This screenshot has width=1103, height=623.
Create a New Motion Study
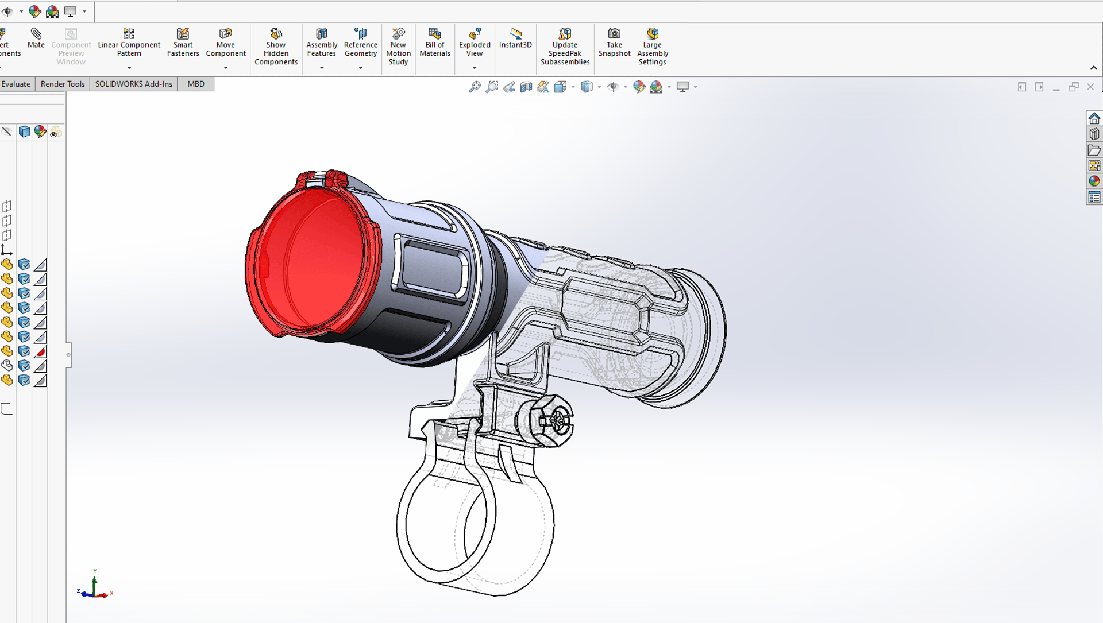pos(398,47)
